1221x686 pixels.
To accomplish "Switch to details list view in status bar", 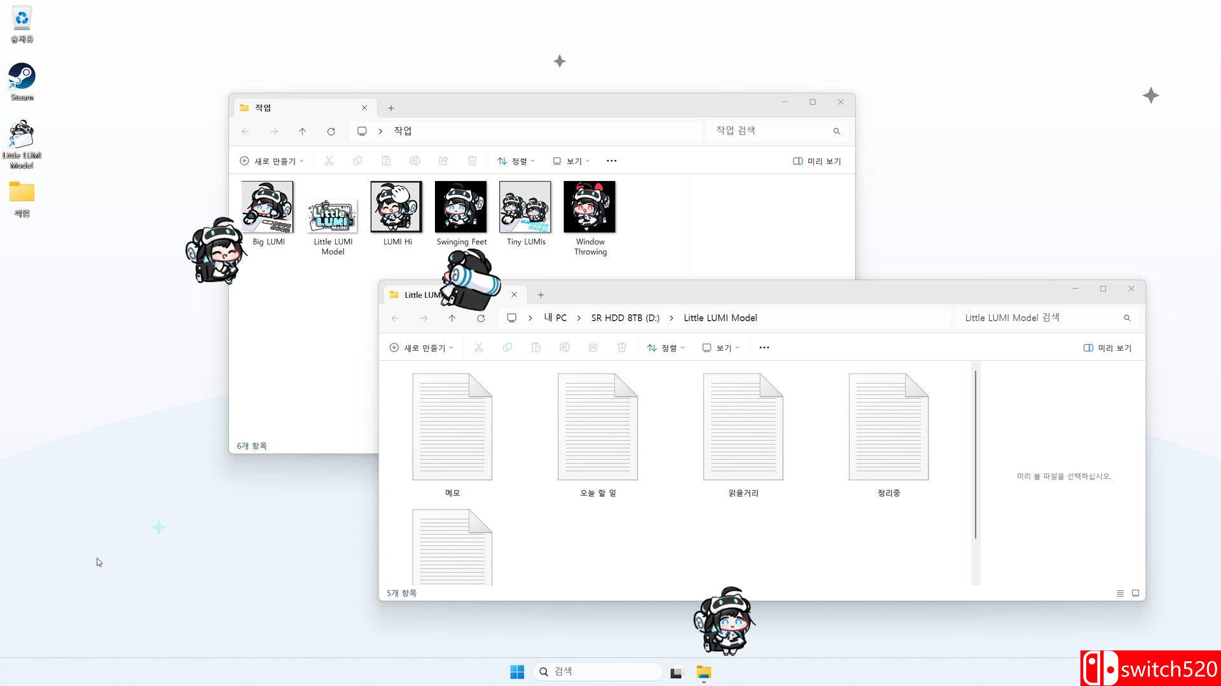I will coord(1121,593).
